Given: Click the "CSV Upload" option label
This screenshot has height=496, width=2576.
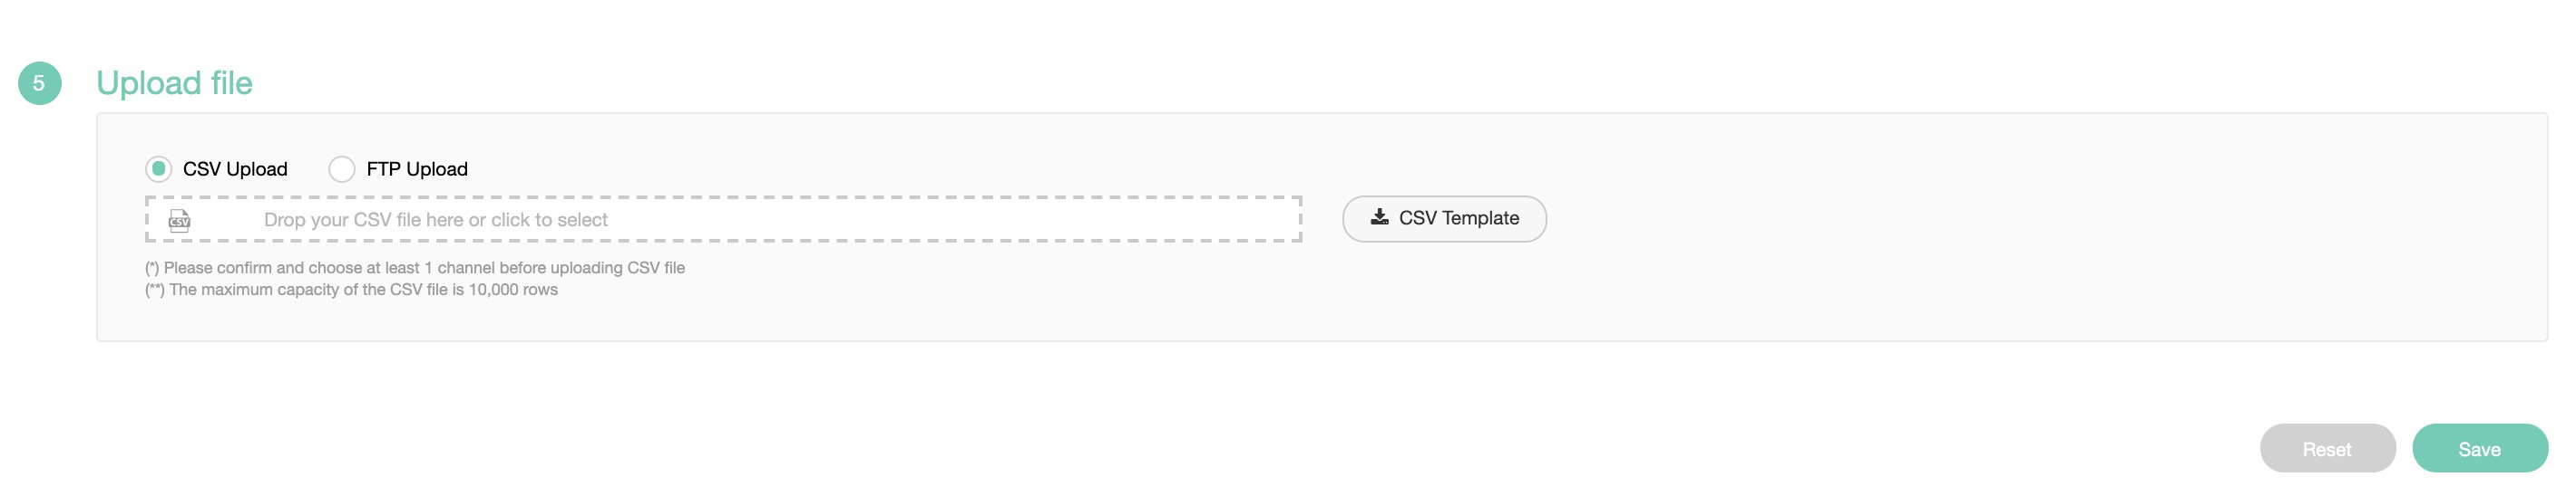Looking at the screenshot, I should (235, 168).
